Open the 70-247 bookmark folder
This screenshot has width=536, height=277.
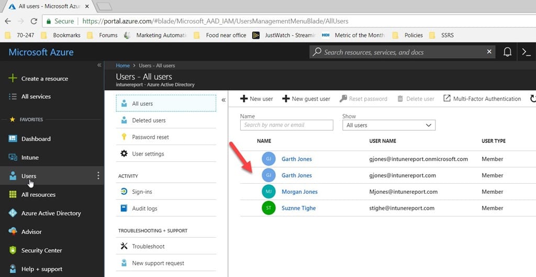pos(20,35)
